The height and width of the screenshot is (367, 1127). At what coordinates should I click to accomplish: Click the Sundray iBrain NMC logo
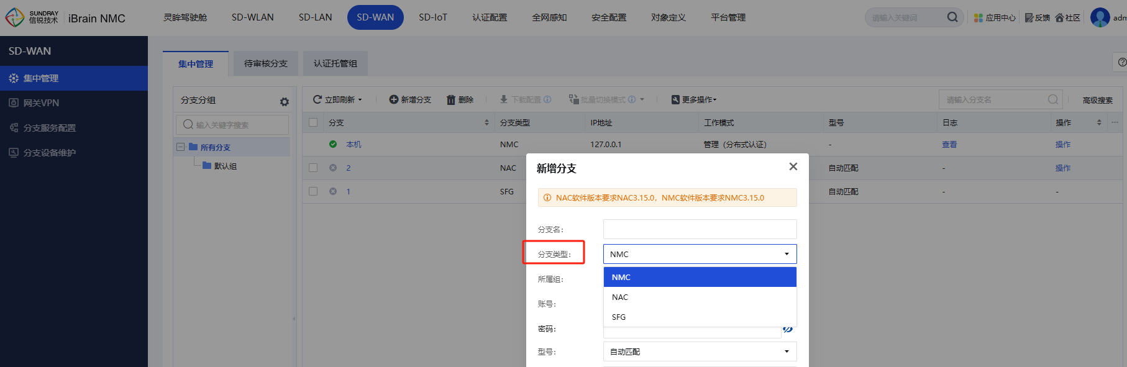click(65, 17)
